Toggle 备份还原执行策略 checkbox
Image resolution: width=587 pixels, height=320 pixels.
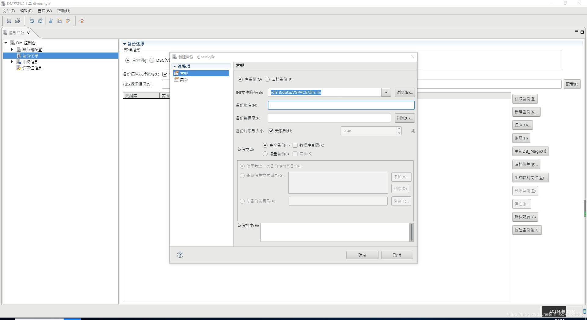pos(165,74)
